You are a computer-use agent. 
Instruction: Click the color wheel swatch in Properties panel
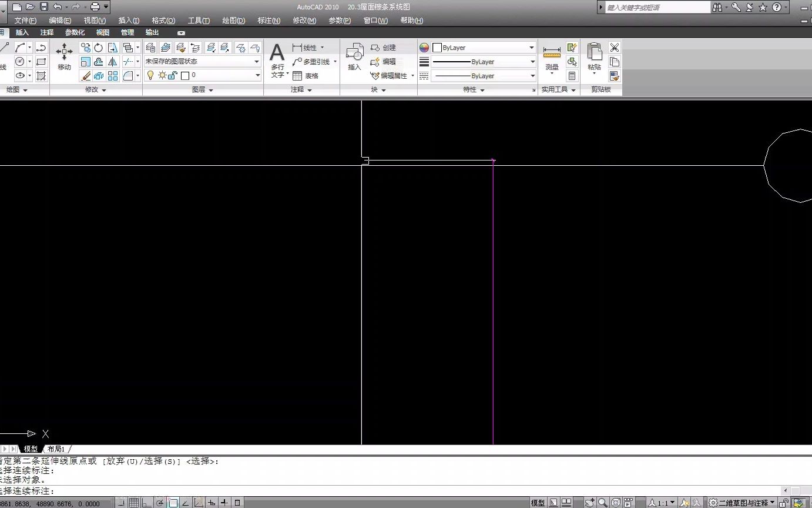(424, 47)
